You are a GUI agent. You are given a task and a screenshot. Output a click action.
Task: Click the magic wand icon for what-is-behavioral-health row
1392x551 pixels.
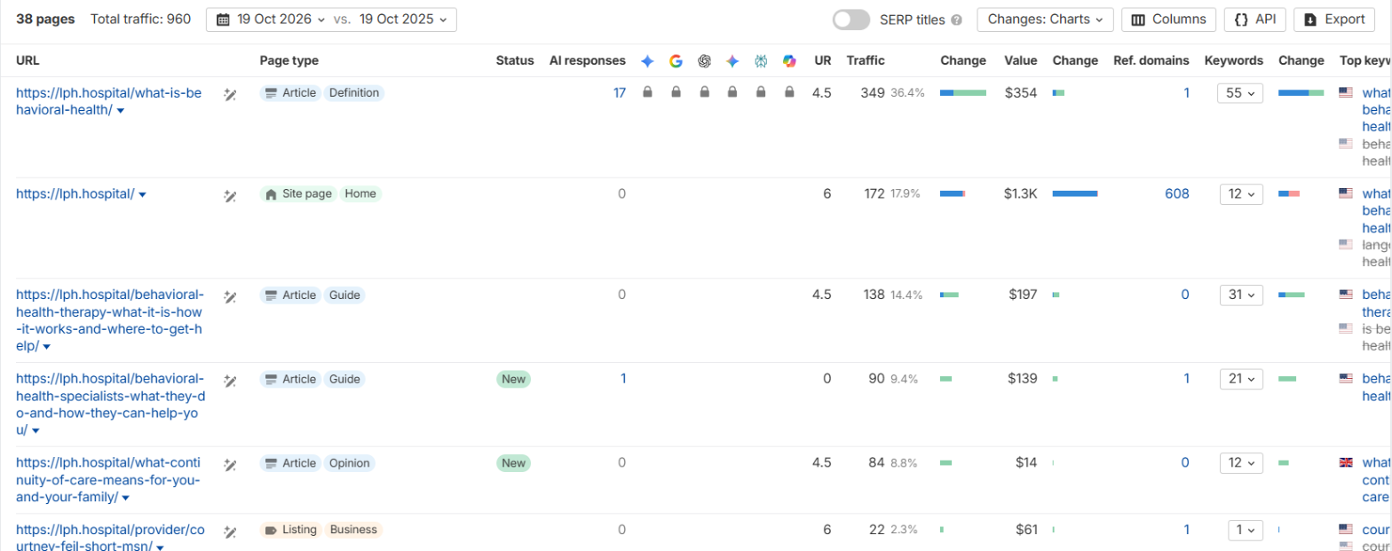(x=230, y=94)
